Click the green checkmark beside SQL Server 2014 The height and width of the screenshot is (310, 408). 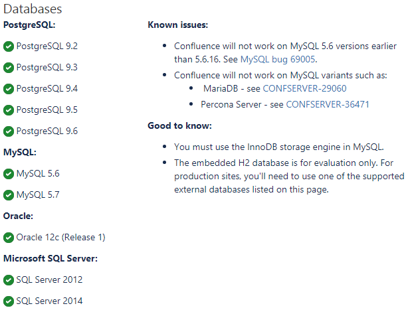9,301
